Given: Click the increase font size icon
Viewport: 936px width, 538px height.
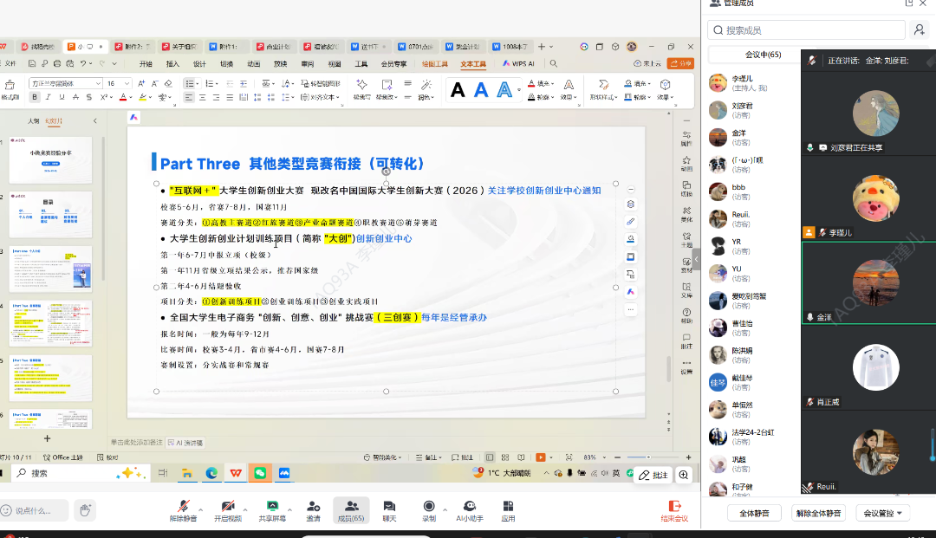Looking at the screenshot, I should pos(141,83).
